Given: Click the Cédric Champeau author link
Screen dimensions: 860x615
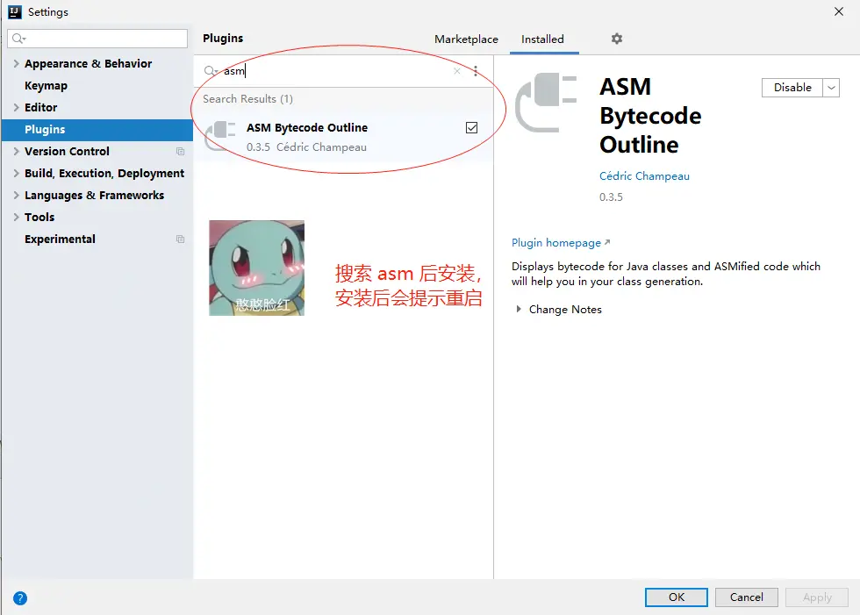Looking at the screenshot, I should click(x=644, y=175).
